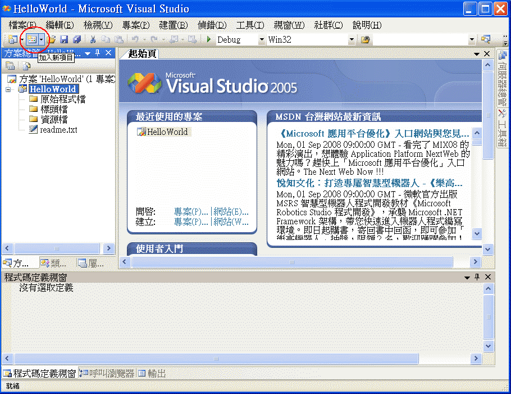
Task: Click the Cut scissors icon
Action: tap(93, 39)
